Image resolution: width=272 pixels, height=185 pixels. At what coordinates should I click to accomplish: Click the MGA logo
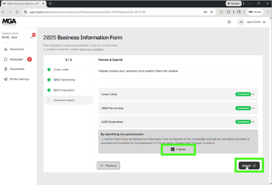point(9,21)
